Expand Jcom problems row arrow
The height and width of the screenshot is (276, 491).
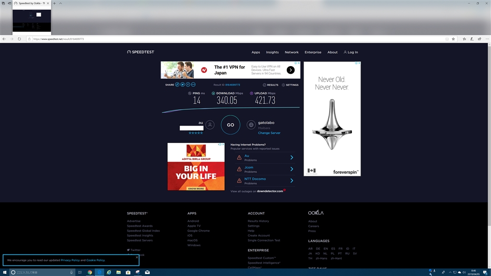[292, 169]
